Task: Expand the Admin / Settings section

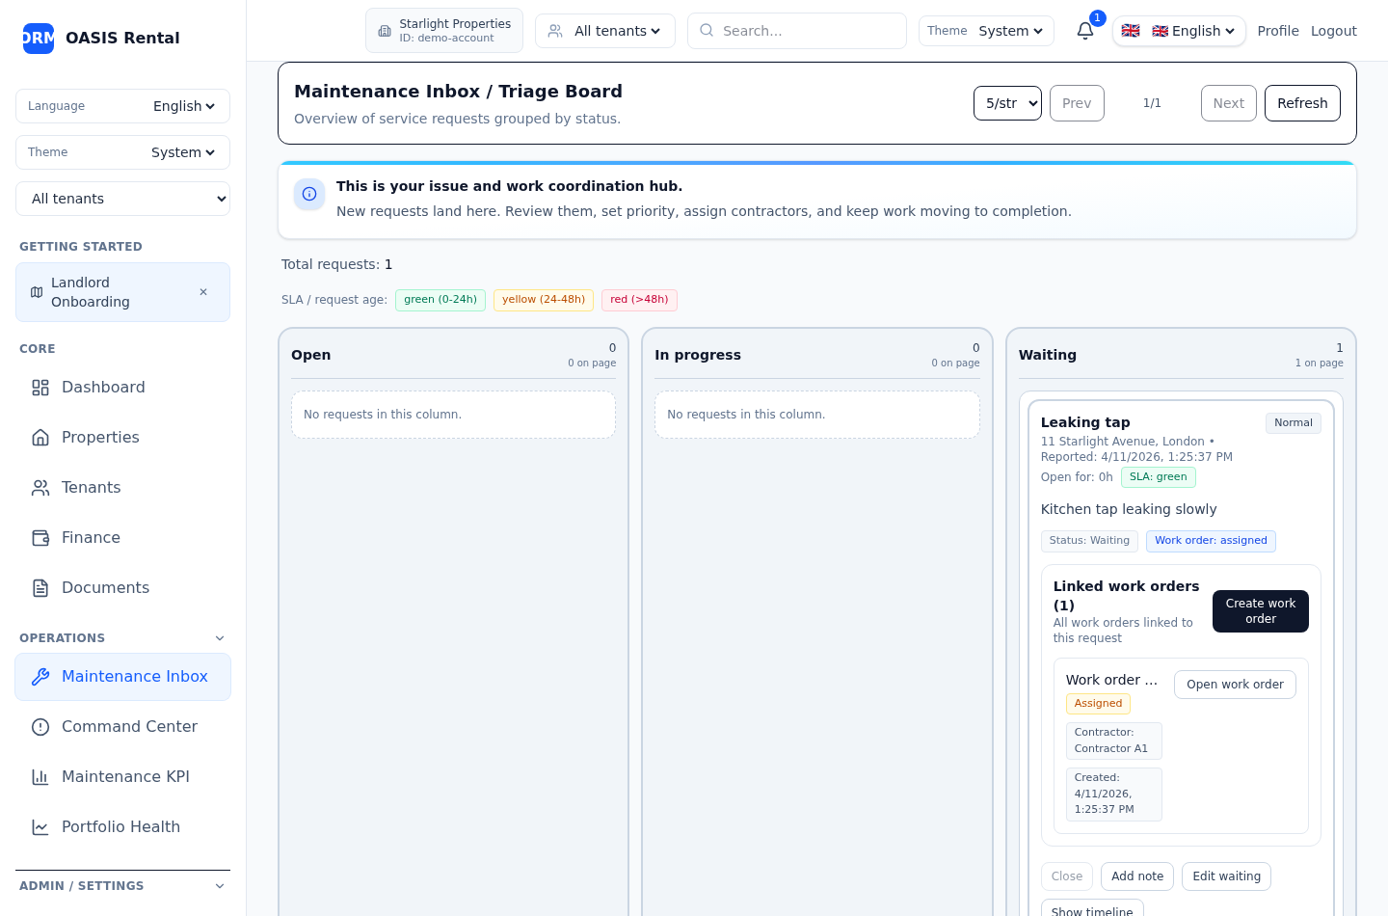Action: (x=220, y=886)
